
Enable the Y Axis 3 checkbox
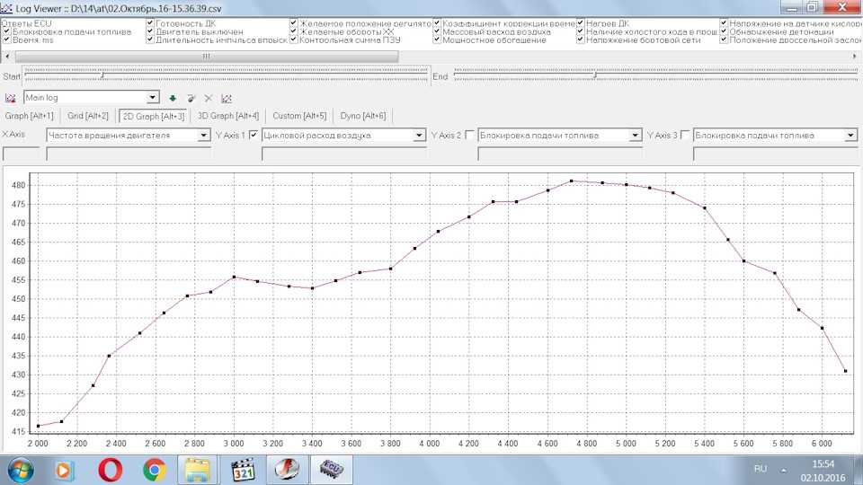tap(686, 136)
